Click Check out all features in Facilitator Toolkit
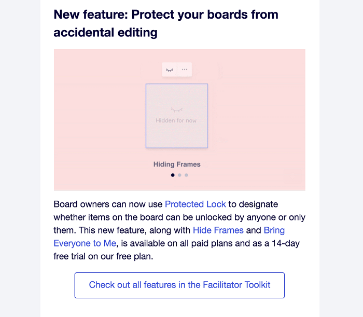 point(179,285)
